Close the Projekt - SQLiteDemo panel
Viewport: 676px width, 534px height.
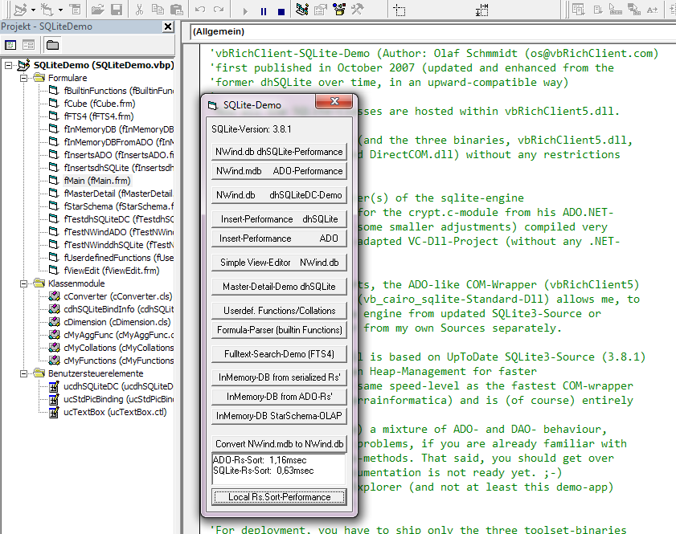pyautogui.click(x=168, y=26)
